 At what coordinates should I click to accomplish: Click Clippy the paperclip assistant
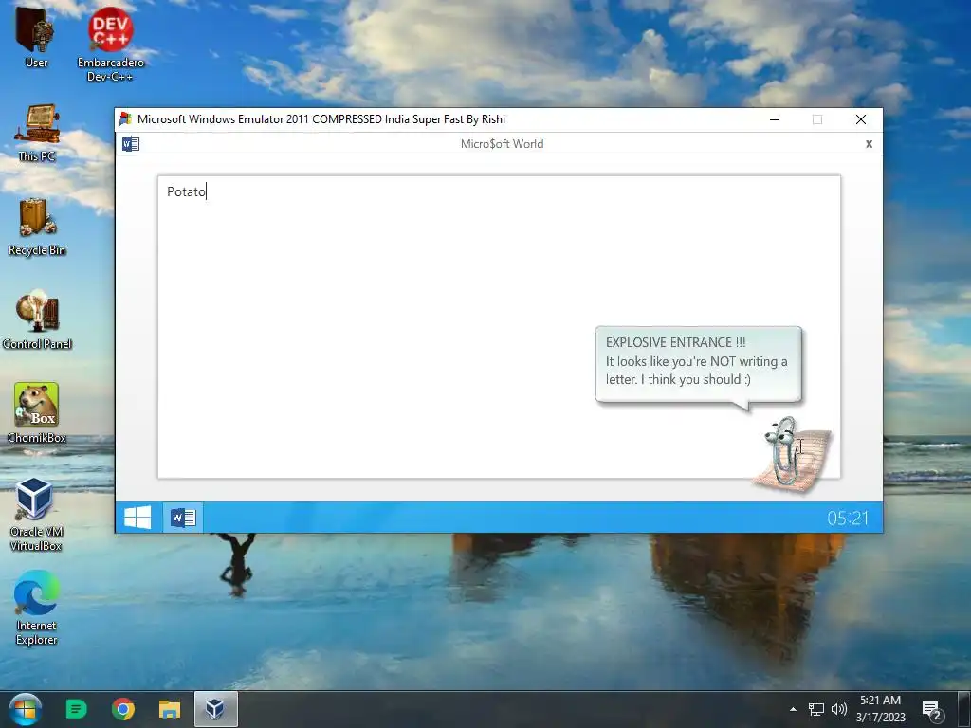(792, 454)
